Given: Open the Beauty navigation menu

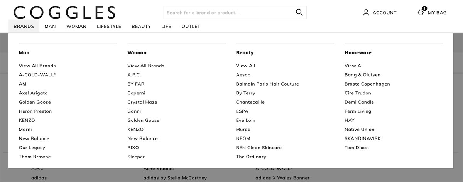Looking at the screenshot, I should click(x=141, y=27).
